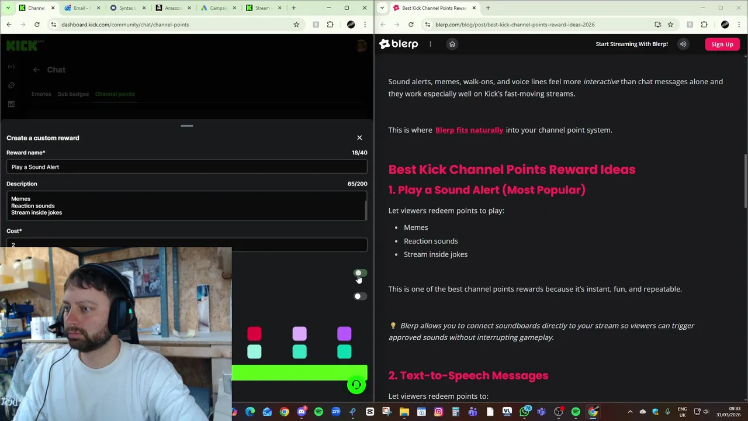Open Instagram from the taskbar
The width and height of the screenshot is (748, 421).
pyautogui.click(x=438, y=412)
